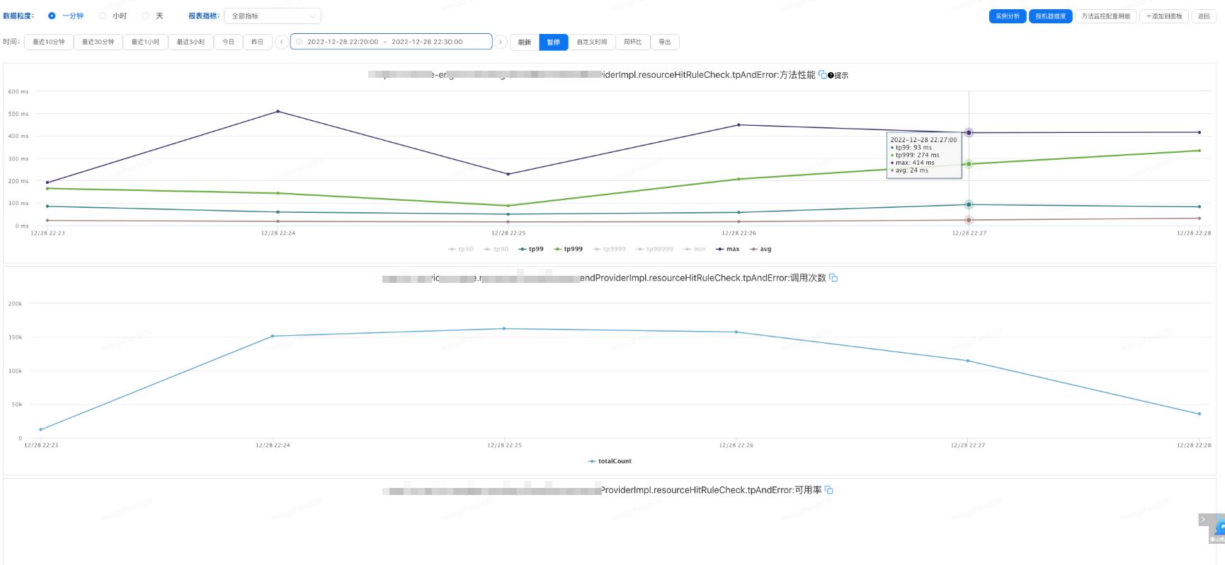Show tp9999 series in legend
This screenshot has width=1225, height=565.
(610, 249)
